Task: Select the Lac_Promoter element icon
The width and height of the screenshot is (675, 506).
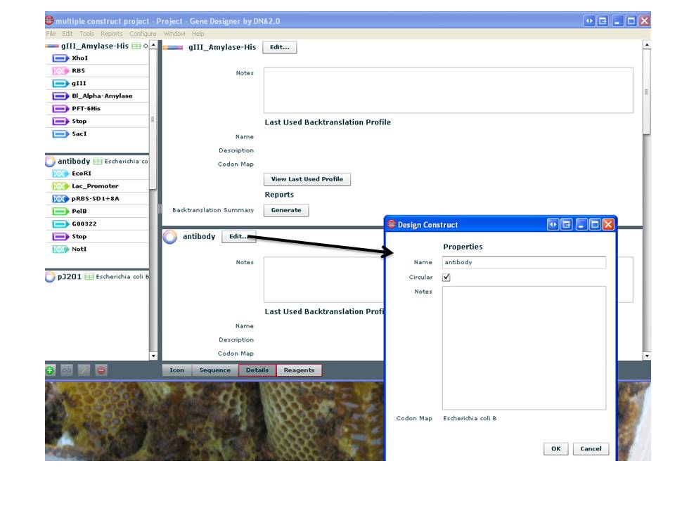Action: pyautogui.click(x=60, y=186)
